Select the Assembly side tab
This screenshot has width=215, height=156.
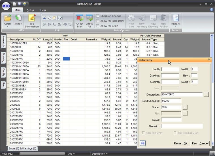[4, 42]
